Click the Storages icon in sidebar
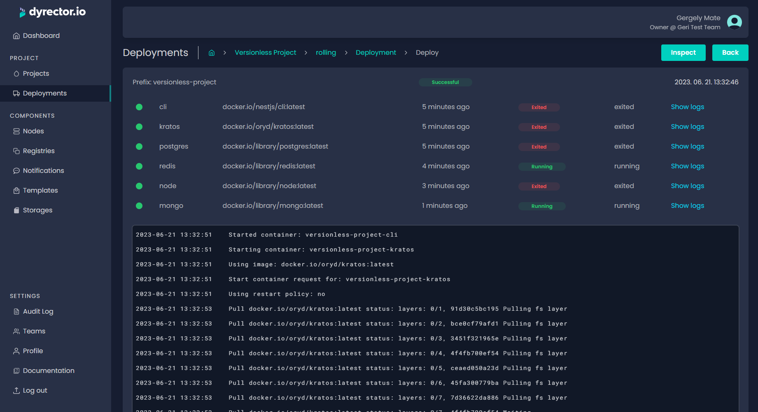 tap(16, 210)
